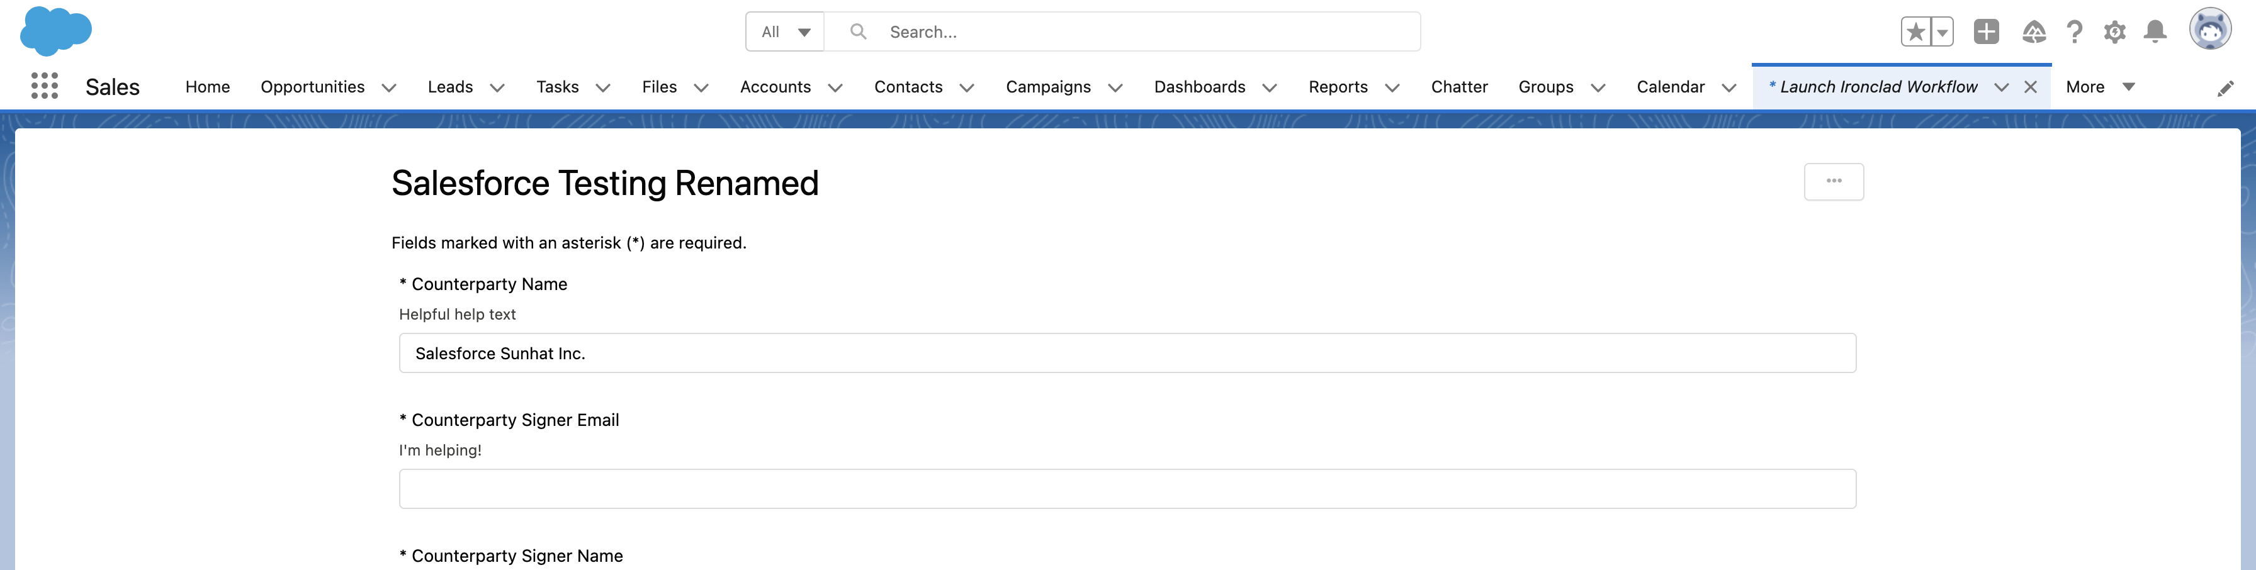Open the Chatter tab

[x=1459, y=87]
